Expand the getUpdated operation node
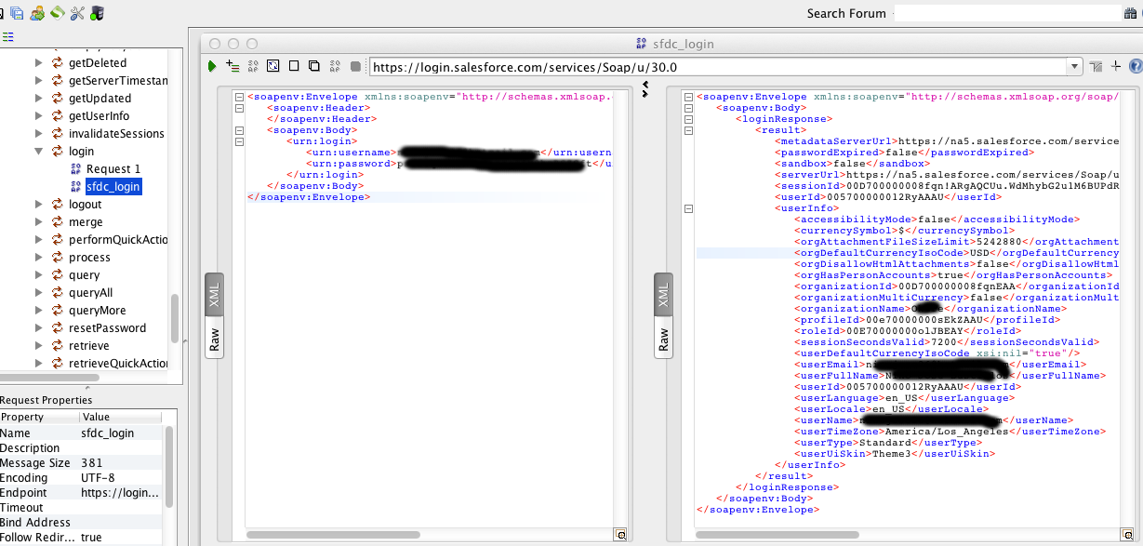The image size is (1143, 546). point(39,99)
